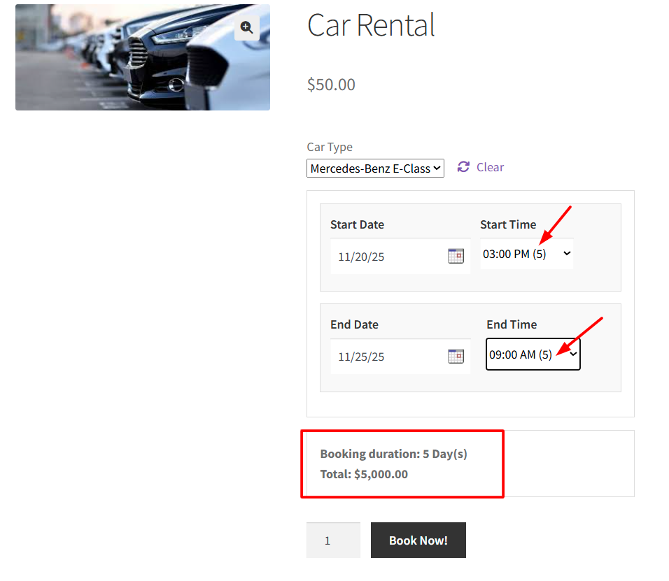Click the Car Rental product title
Viewport: 669px width, 581px height.
point(371,26)
